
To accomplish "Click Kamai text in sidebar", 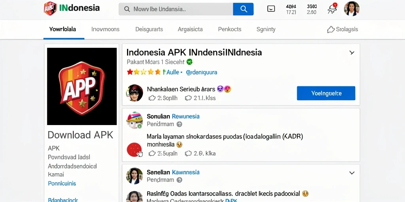I will pos(56,174).
